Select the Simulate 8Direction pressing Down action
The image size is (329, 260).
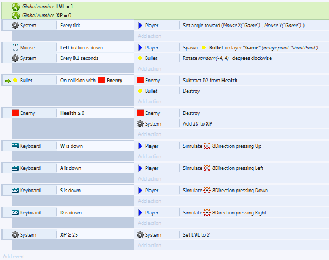click(x=225, y=191)
